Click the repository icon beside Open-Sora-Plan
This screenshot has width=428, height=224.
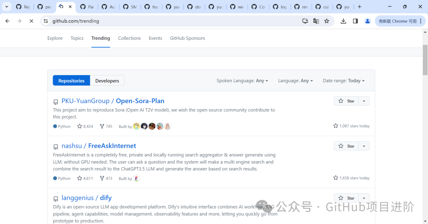[56, 102]
